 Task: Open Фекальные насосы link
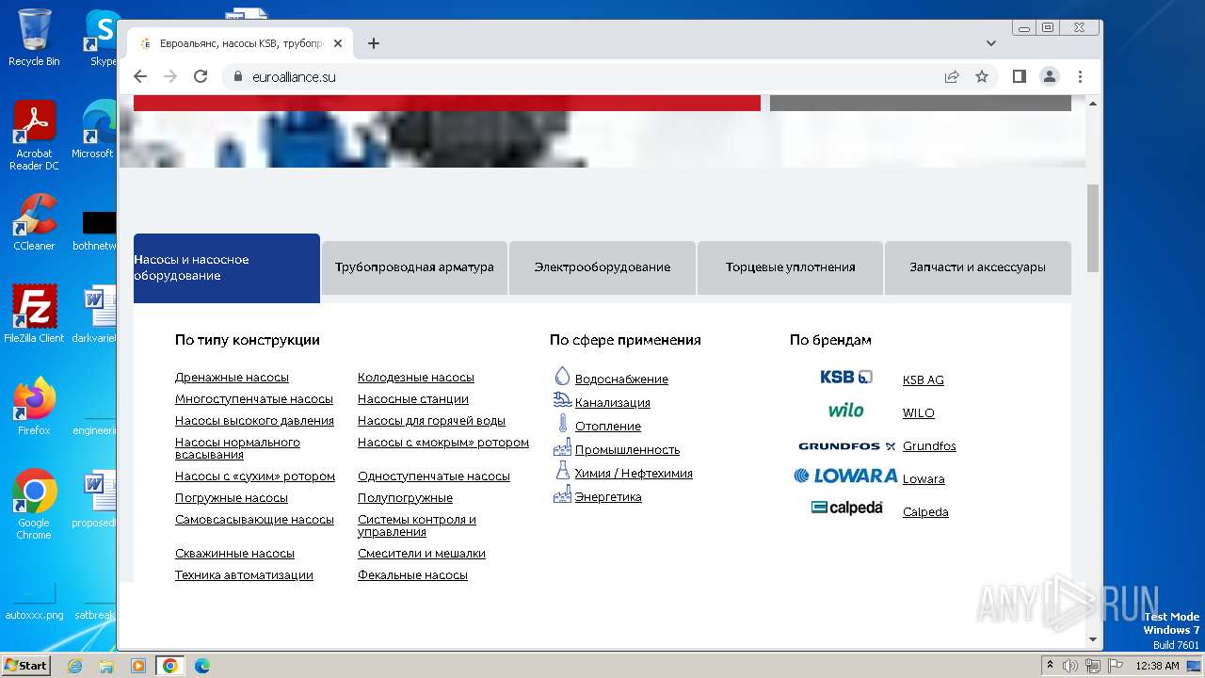[x=412, y=575]
